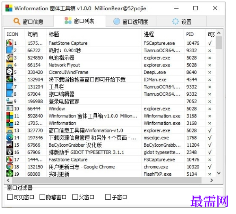Select the title 实时更新
236x214 pixels.
(59, 174)
